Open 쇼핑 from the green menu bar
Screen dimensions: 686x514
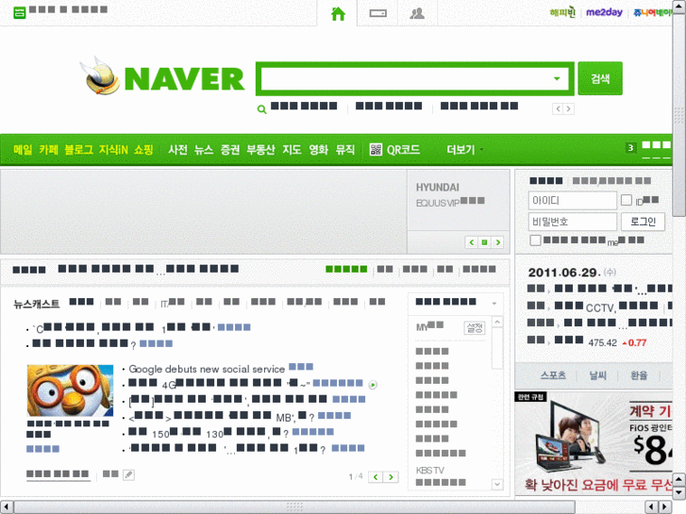[143, 150]
